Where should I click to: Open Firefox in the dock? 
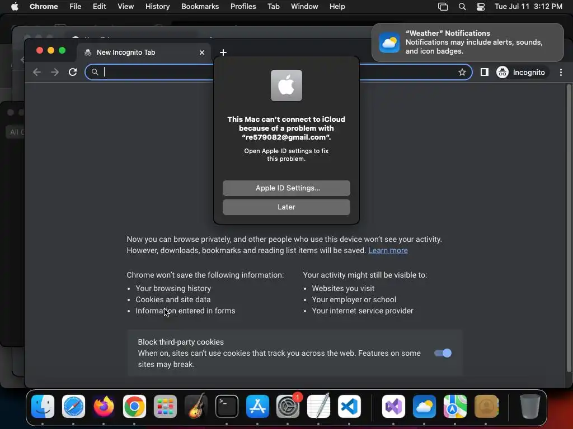[104, 406]
